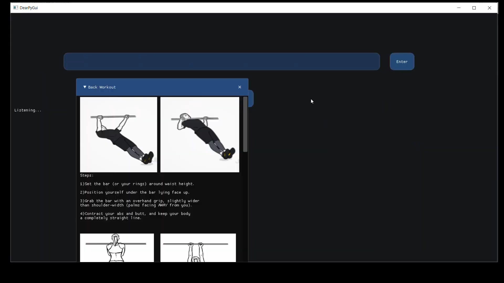Viewport: 504px width, 283px height.
Task: Select the pulled-up inverted row image
Action: pos(200,135)
